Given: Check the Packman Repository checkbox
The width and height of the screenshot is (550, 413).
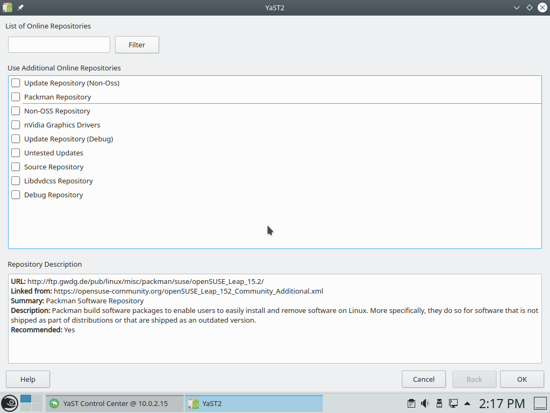Looking at the screenshot, I should (16, 97).
